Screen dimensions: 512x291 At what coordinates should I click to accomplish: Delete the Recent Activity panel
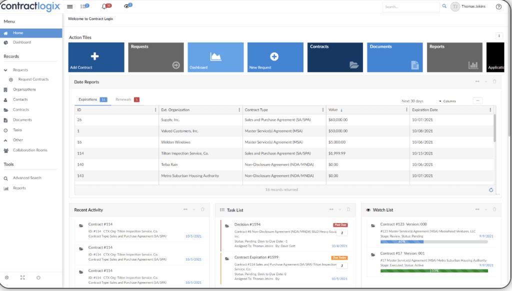coord(202,209)
